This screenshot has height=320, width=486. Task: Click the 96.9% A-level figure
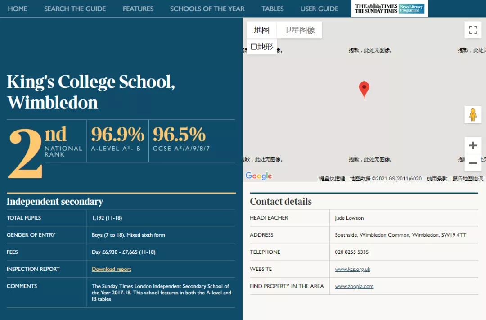[x=117, y=134]
